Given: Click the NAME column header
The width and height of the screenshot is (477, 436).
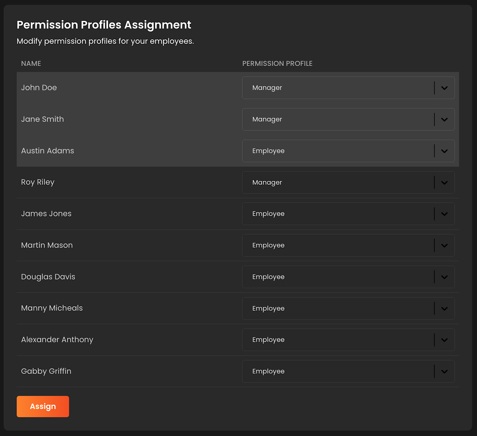Looking at the screenshot, I should point(31,63).
